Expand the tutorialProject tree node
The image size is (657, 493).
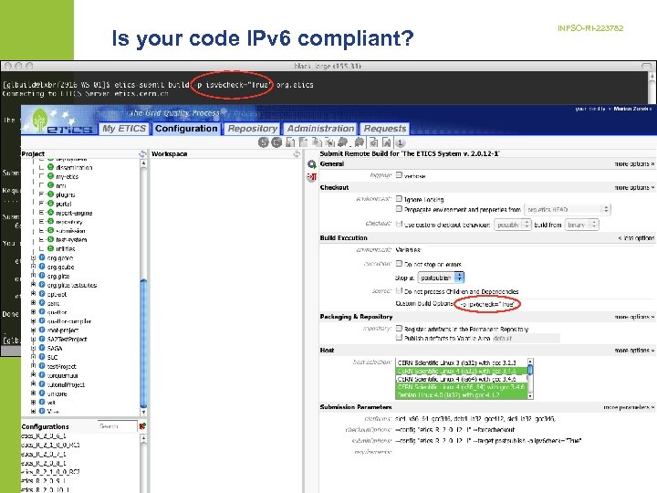pyautogui.click(x=33, y=384)
